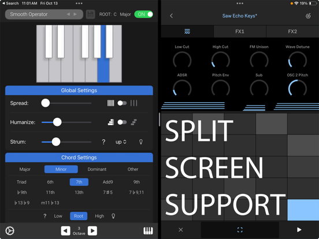The image size is (319, 239).
Task: Open settings gear icon at bottom left
Action: tap(10, 231)
